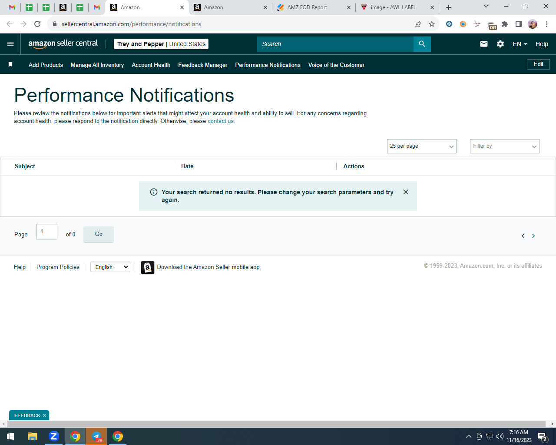This screenshot has width=556, height=445.
Task: Click the Edit button
Action: [x=538, y=64]
